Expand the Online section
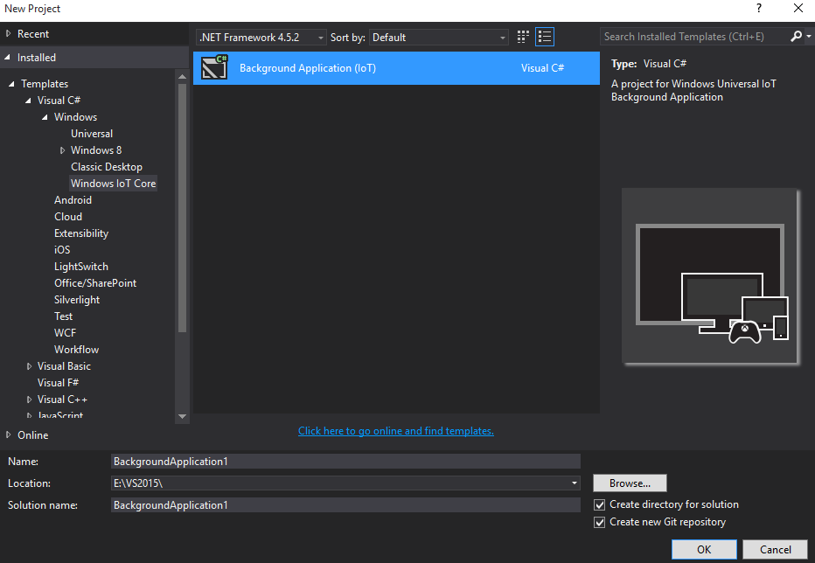 coord(9,435)
